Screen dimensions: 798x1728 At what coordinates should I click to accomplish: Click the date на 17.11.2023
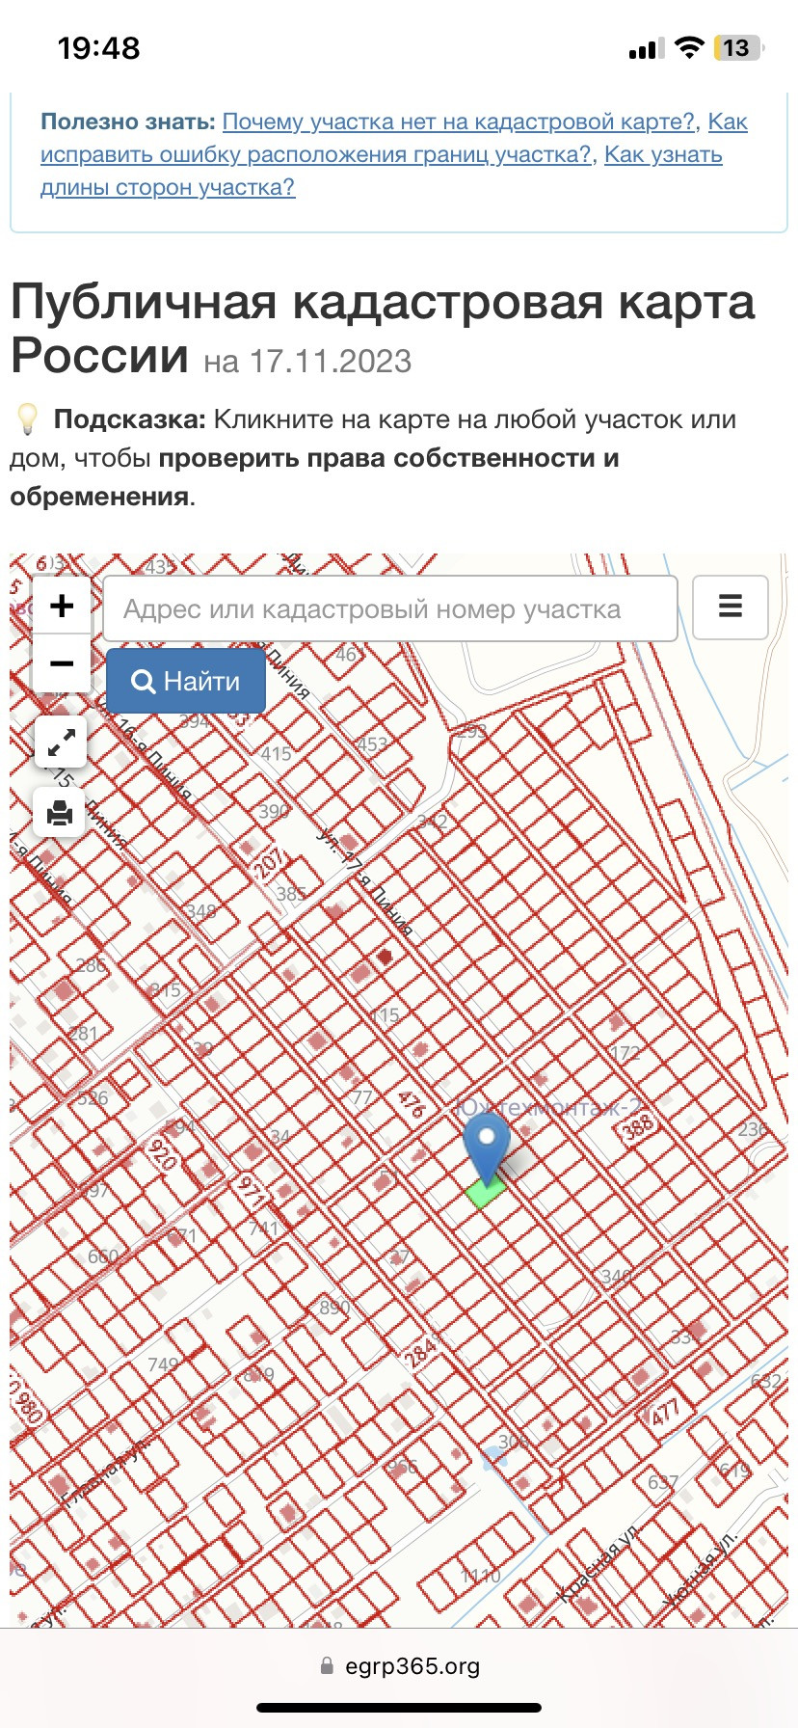(x=307, y=362)
